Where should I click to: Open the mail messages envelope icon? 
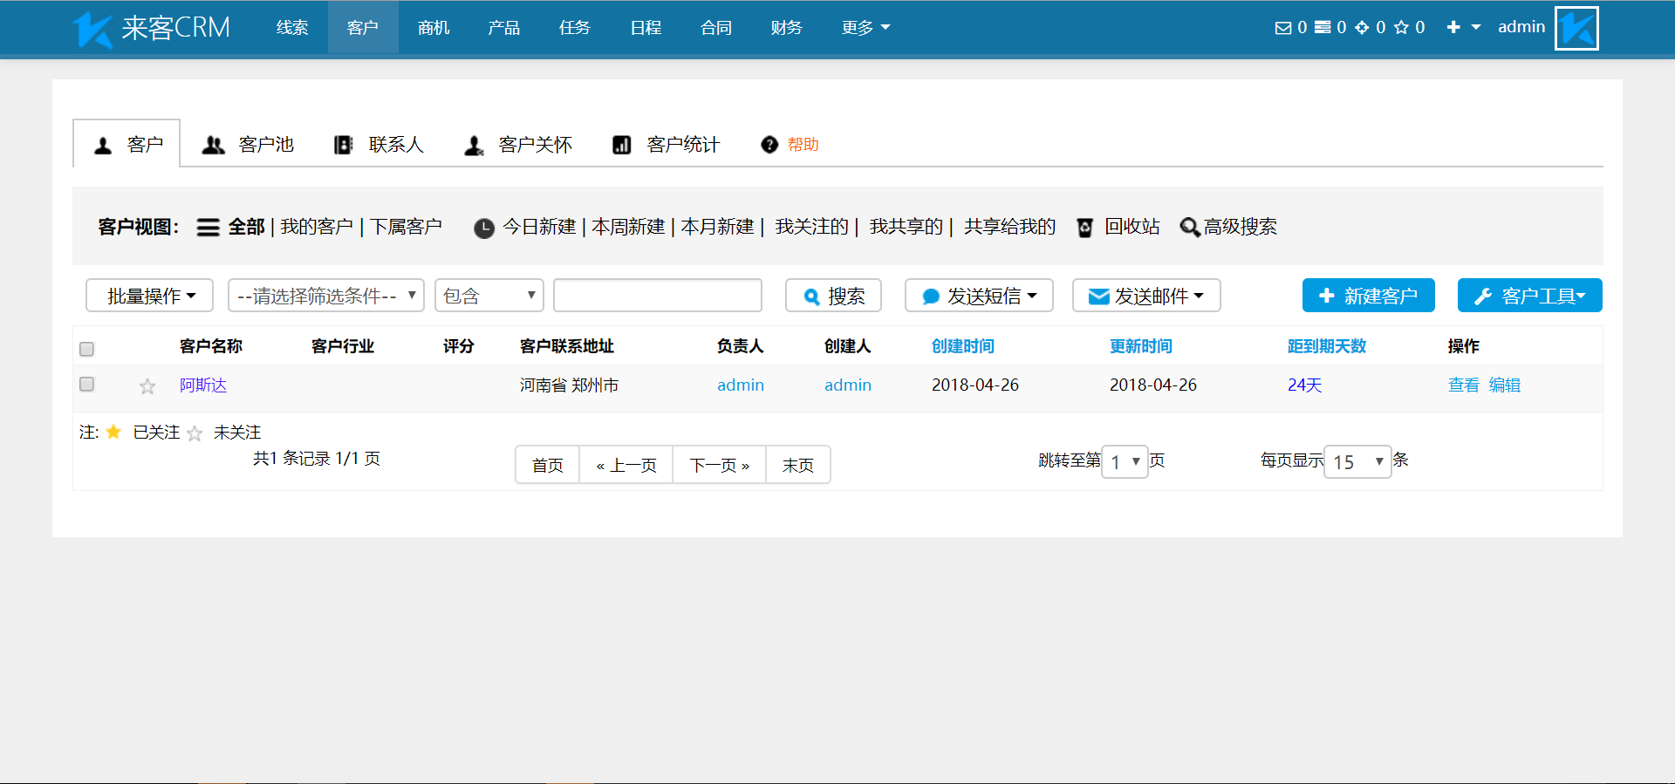tap(1282, 28)
